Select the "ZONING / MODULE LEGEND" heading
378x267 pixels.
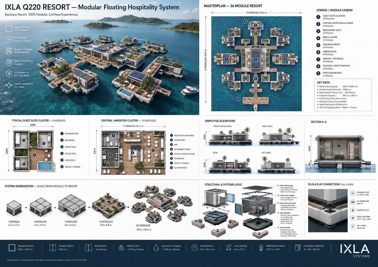coord(334,10)
